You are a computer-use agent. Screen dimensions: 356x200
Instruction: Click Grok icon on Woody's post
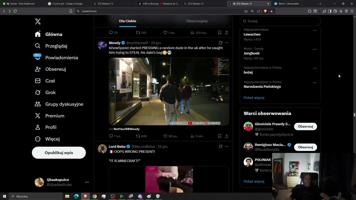point(220,43)
